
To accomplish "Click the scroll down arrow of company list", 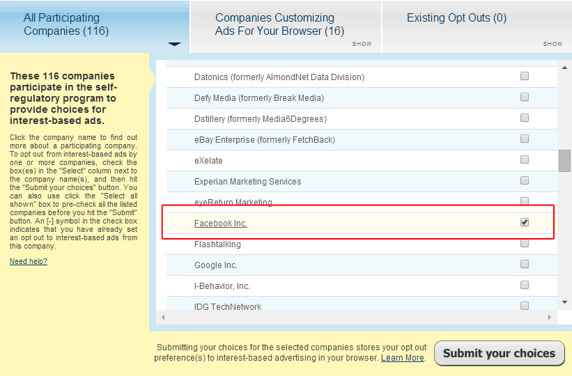I will (564, 302).
